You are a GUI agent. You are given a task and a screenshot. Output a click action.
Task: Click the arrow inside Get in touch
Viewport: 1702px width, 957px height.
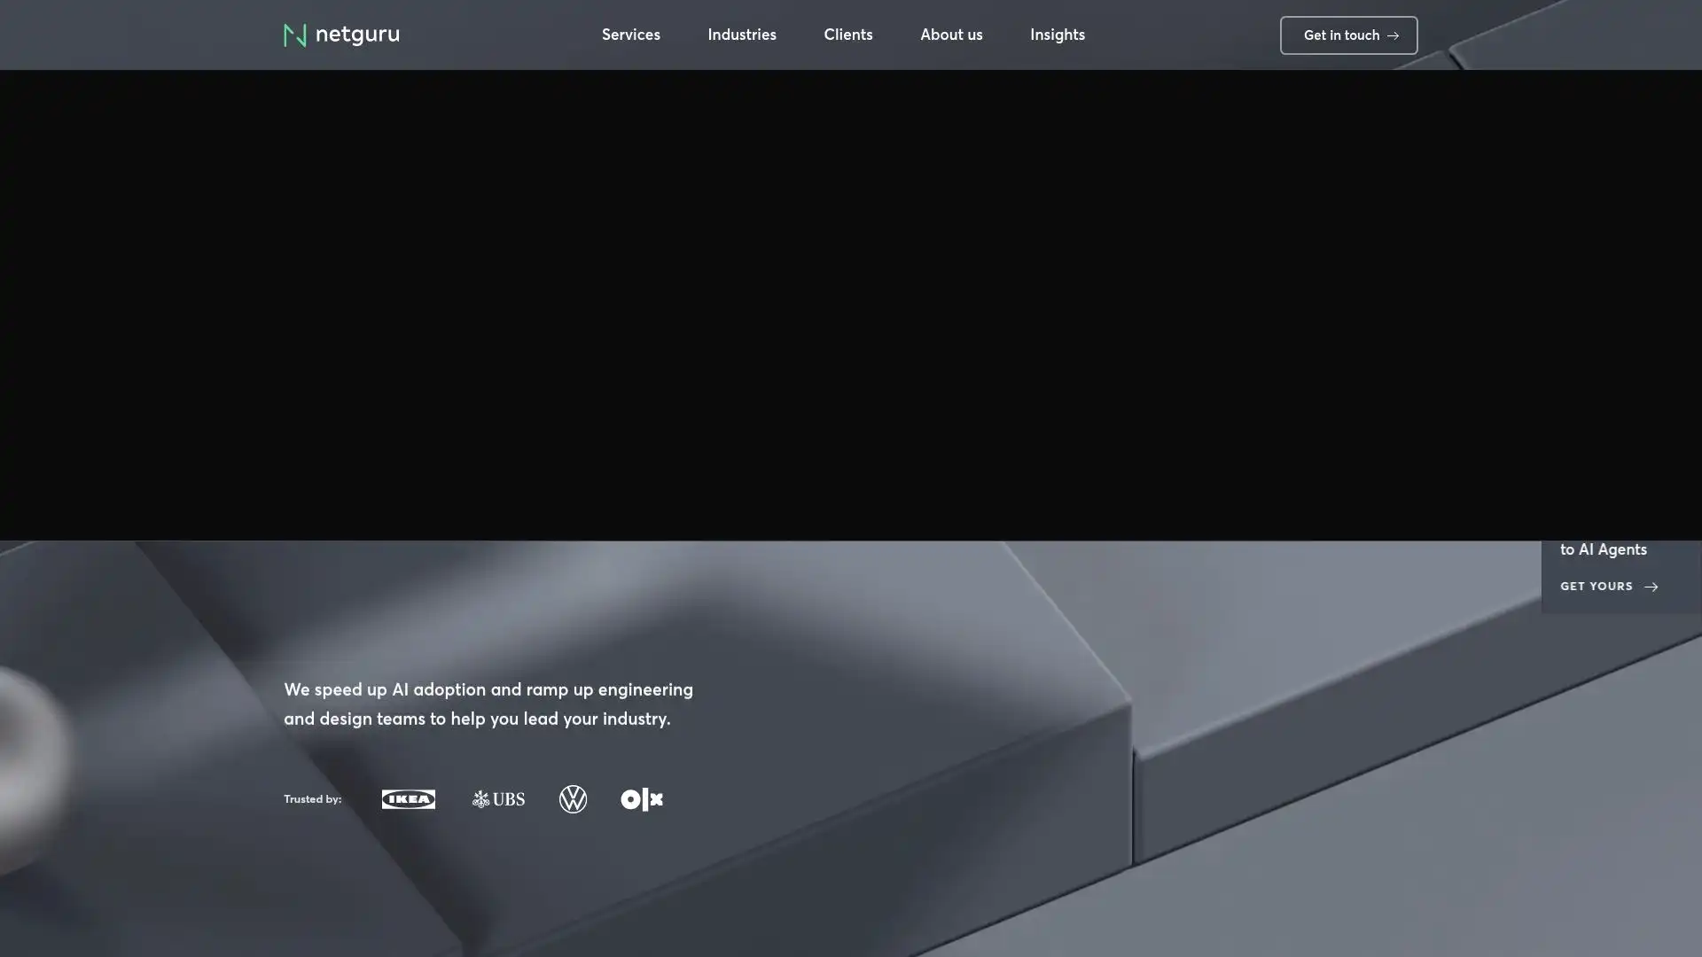pos(1393,36)
